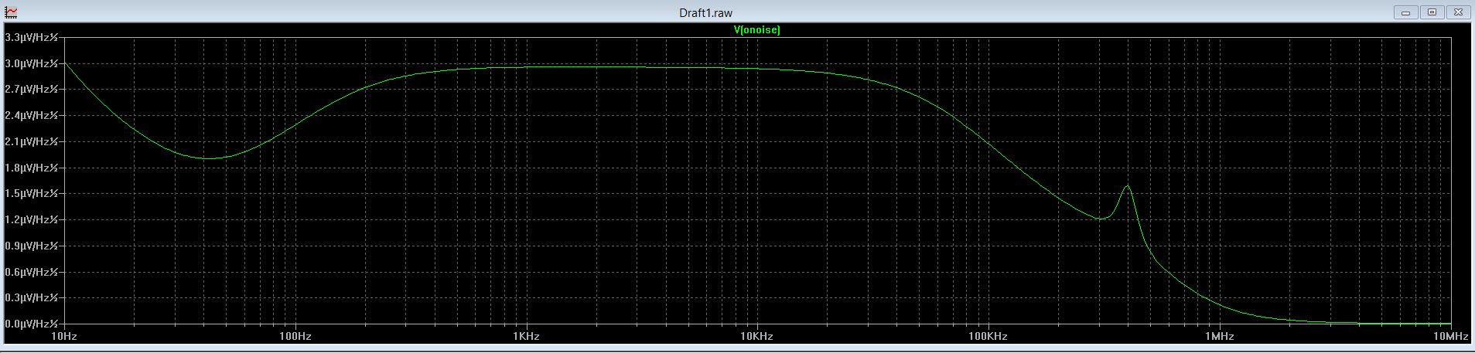Screen dimensions: 1475x353
Task: Click the 1.5µV/Hz½ vertical axis label
Action: [32, 194]
